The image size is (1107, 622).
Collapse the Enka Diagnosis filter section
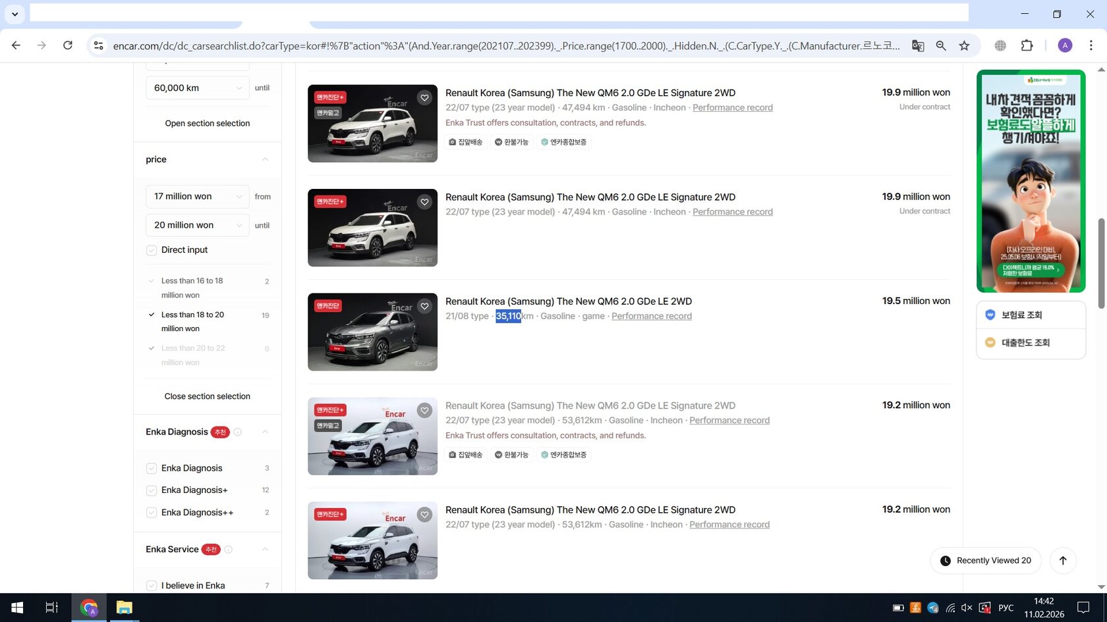[265, 432]
